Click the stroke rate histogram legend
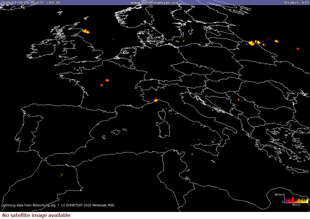Image resolution: width=310 pixels, height=219 pixels. (296, 200)
